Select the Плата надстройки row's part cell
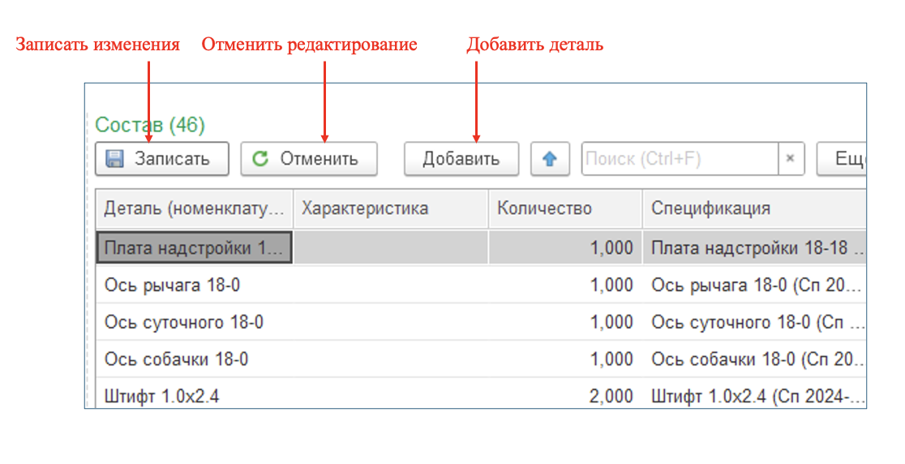The width and height of the screenshot is (905, 464). [x=194, y=247]
